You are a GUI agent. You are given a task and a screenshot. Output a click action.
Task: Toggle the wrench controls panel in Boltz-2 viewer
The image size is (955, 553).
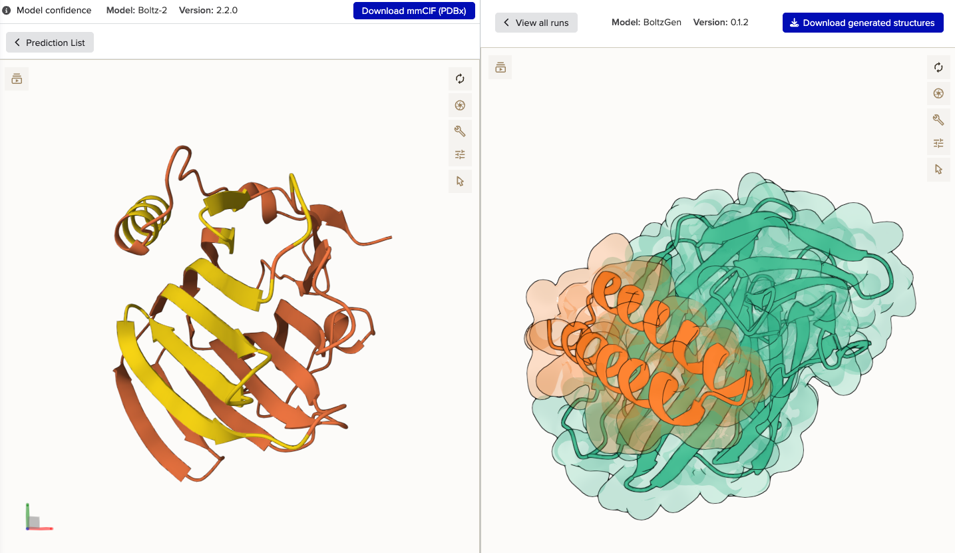tap(460, 131)
